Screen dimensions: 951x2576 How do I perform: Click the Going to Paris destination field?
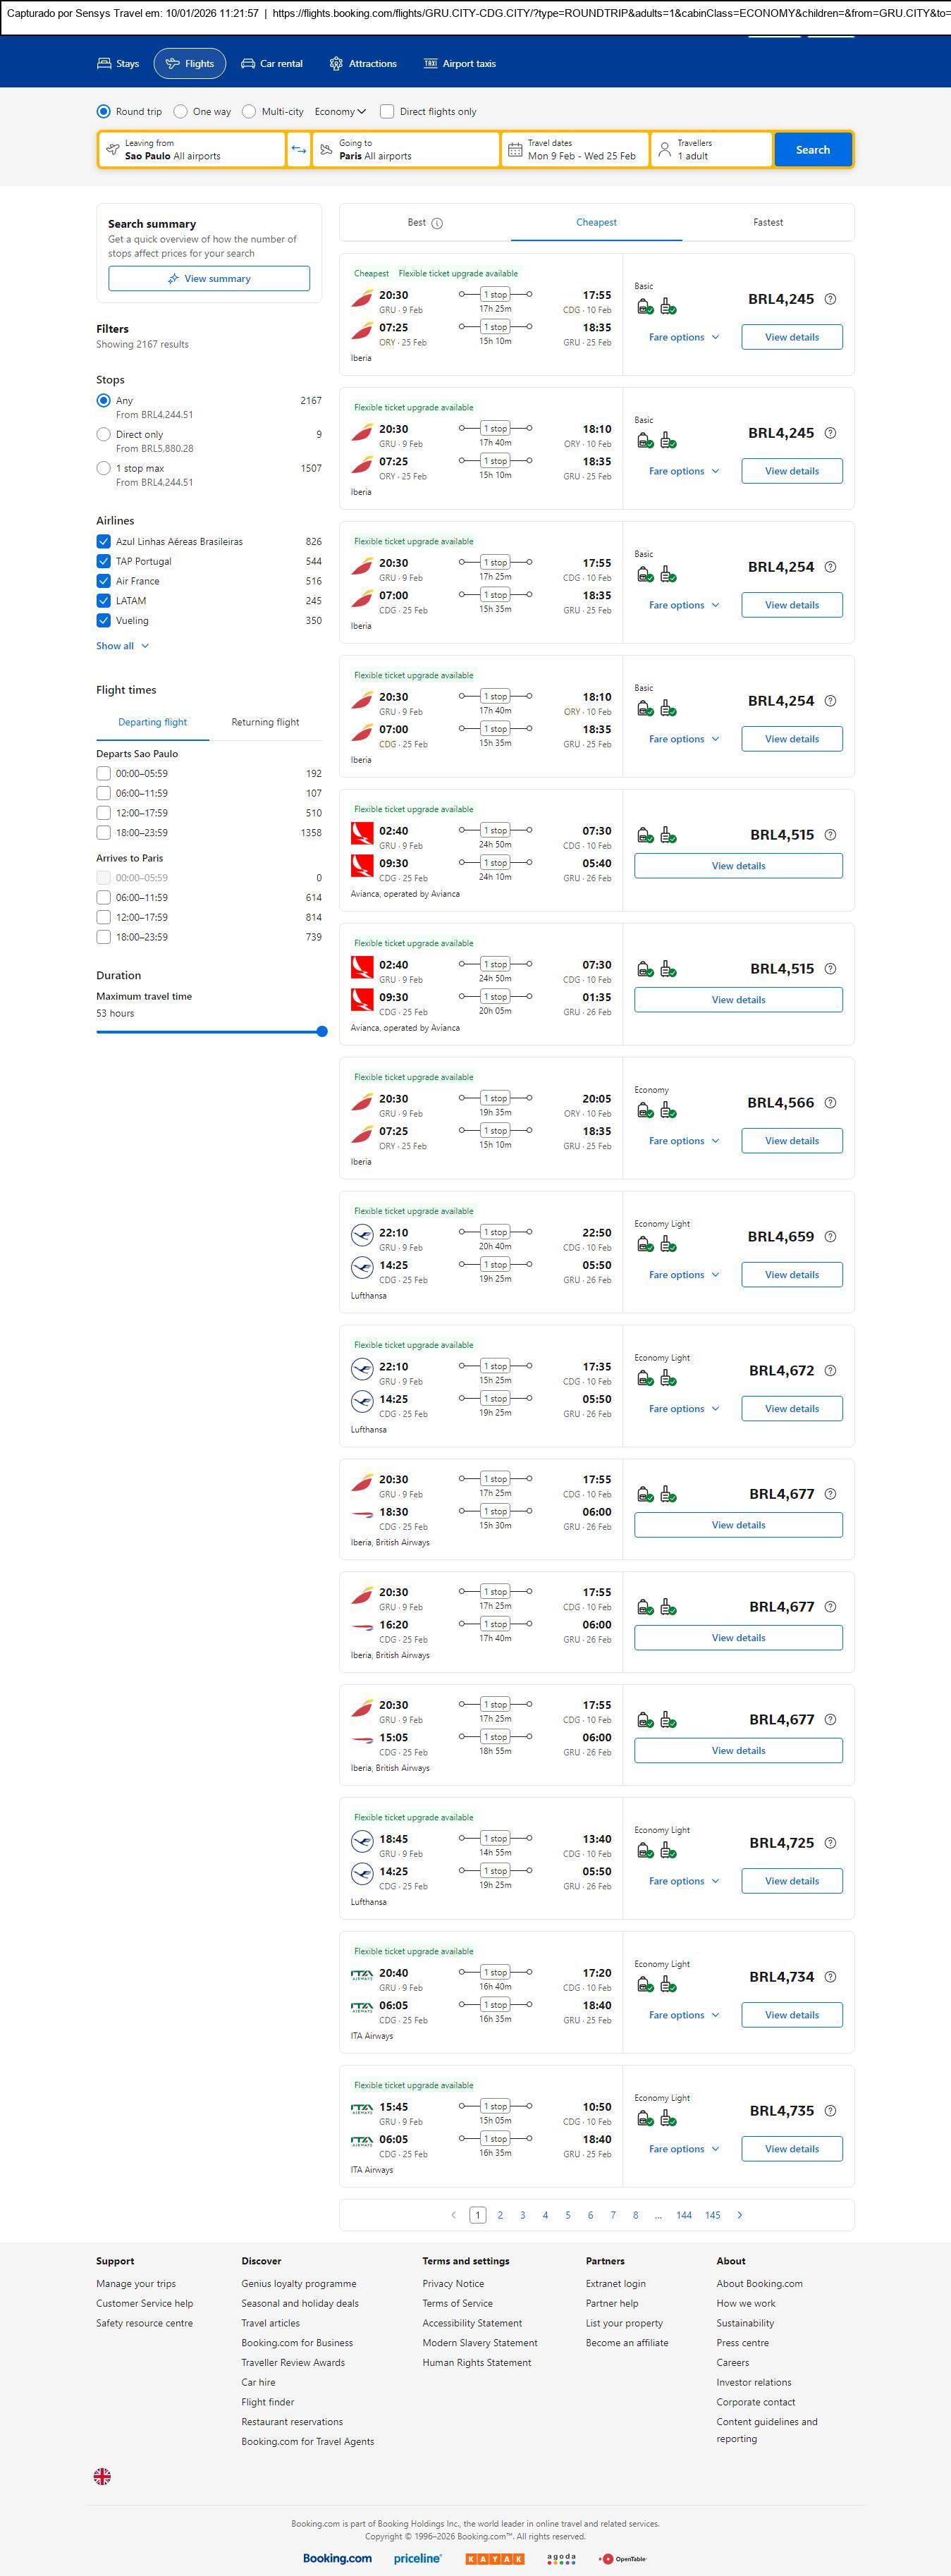pyautogui.click(x=405, y=150)
